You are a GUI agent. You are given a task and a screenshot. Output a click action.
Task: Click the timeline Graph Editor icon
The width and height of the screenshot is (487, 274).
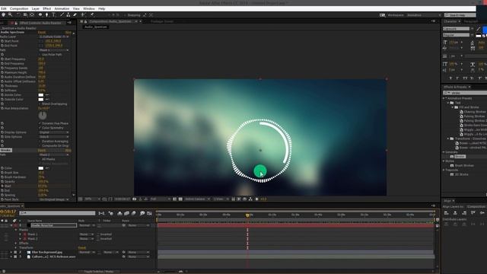pyautogui.click(x=149, y=213)
